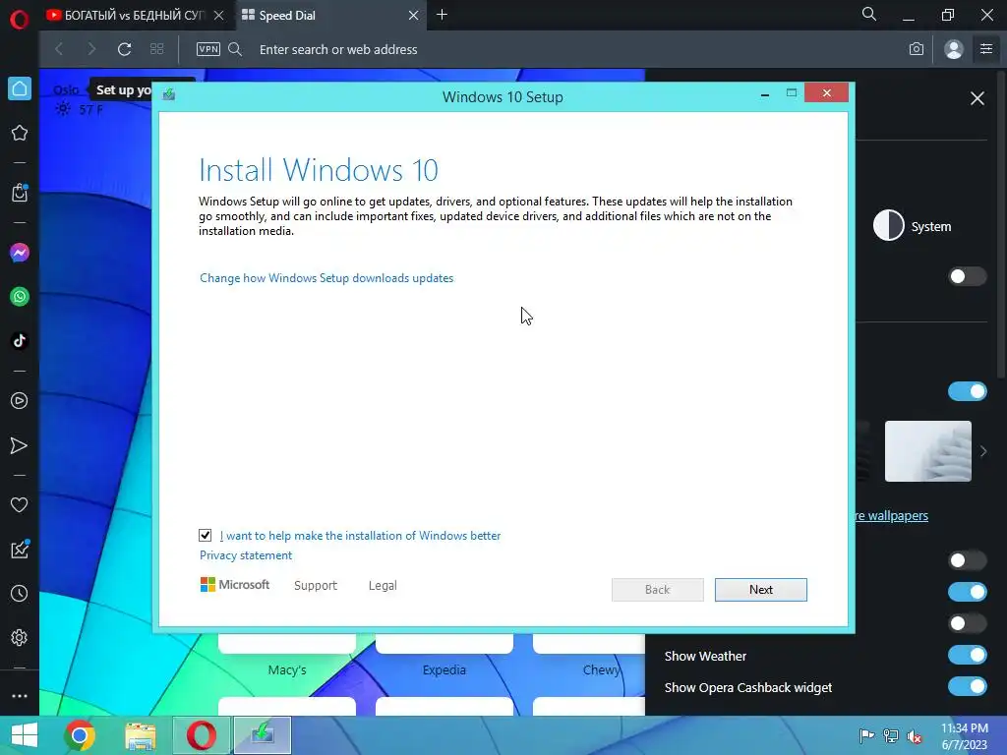Open the heart Pinboards icon
Screen dimensions: 1007x755
pyautogui.click(x=20, y=505)
